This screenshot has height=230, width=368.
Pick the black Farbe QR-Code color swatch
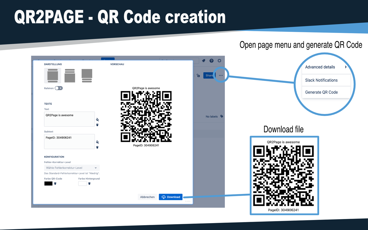coord(48,183)
